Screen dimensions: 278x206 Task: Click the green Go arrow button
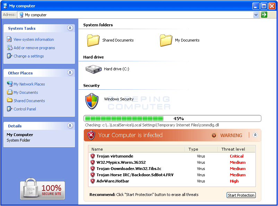coord(264,15)
